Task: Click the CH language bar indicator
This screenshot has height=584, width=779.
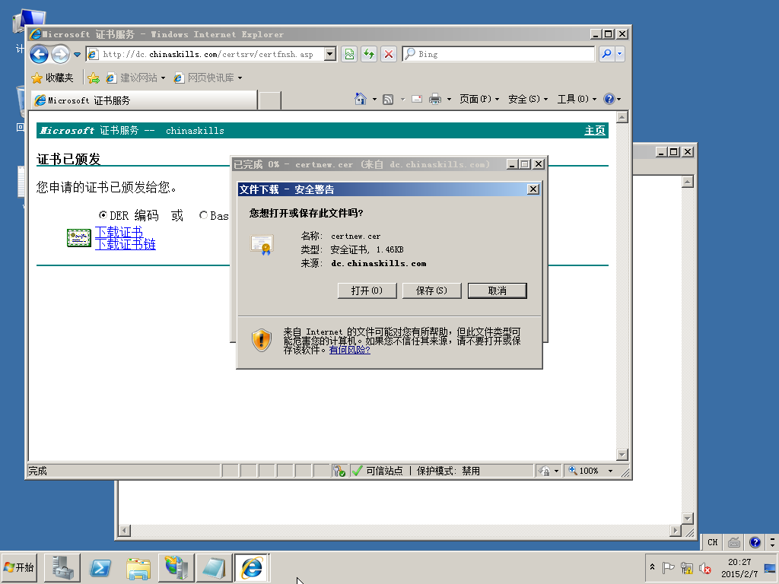Action: click(712, 542)
